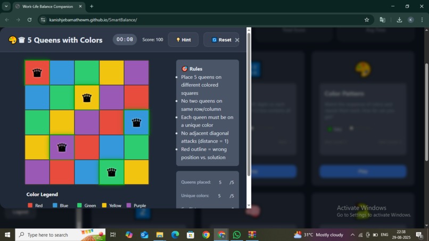Screen dimensions: 429x241
Task: Click the Score: 100 text
Action: [153, 40]
